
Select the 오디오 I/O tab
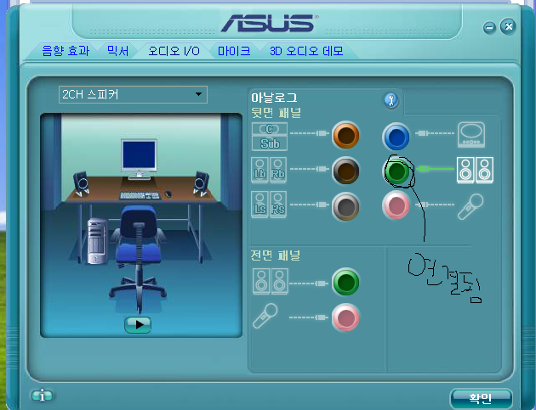click(x=174, y=51)
